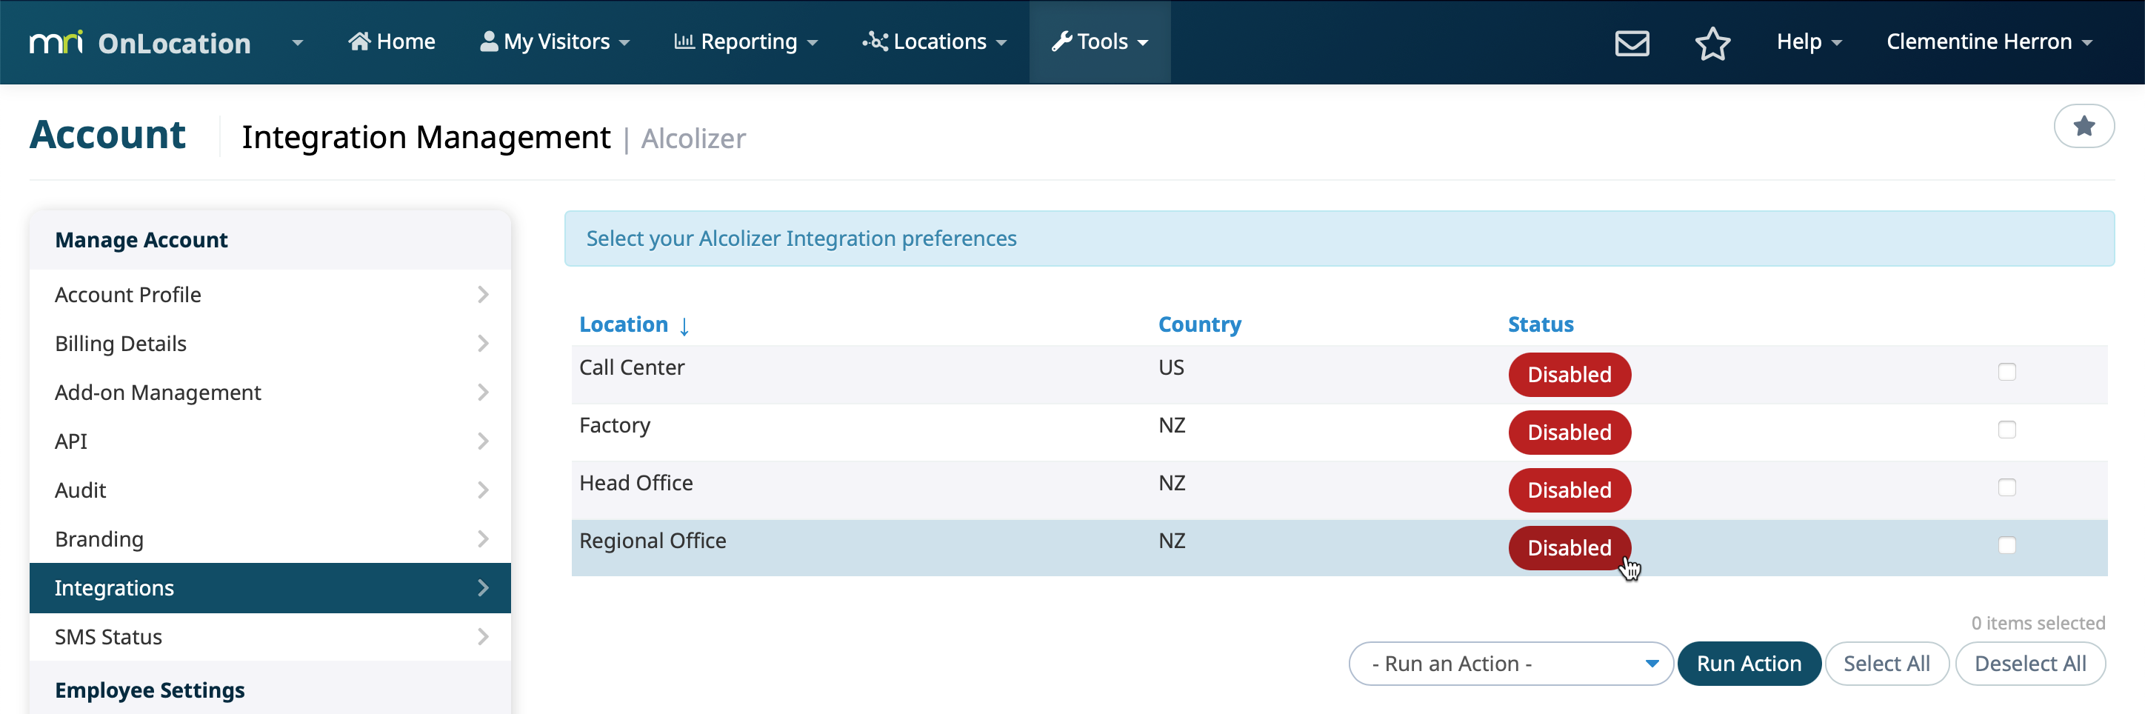2145x714 pixels.
Task: Click the Account heading
Action: pyautogui.click(x=107, y=135)
